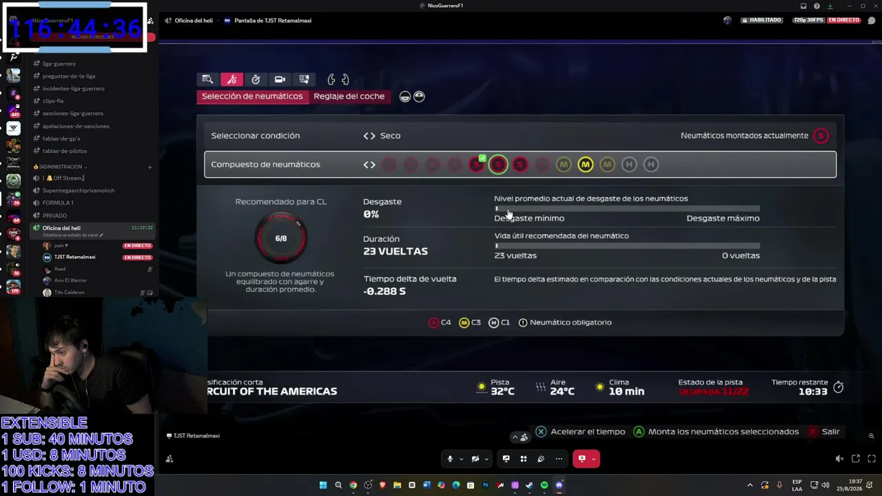
Task: Select the first grey Hard tyre set
Action: point(628,165)
